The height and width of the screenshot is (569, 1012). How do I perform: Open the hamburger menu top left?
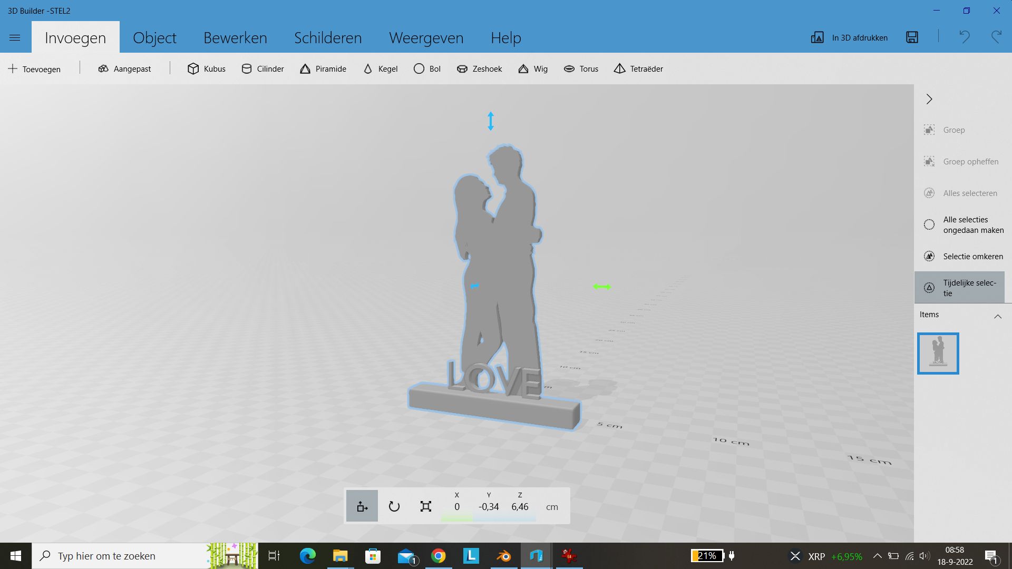click(x=15, y=37)
